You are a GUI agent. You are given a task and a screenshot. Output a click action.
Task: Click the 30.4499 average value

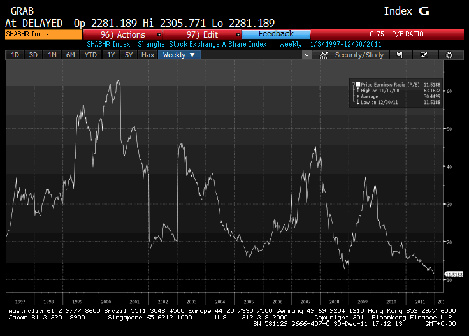tap(432, 96)
